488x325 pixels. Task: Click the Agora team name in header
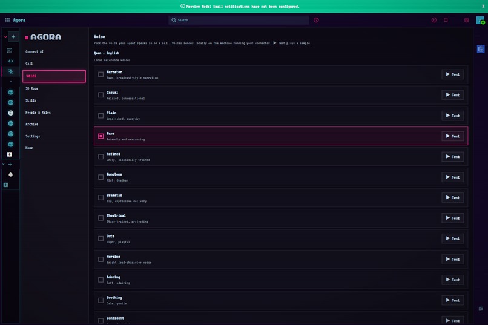19,20
